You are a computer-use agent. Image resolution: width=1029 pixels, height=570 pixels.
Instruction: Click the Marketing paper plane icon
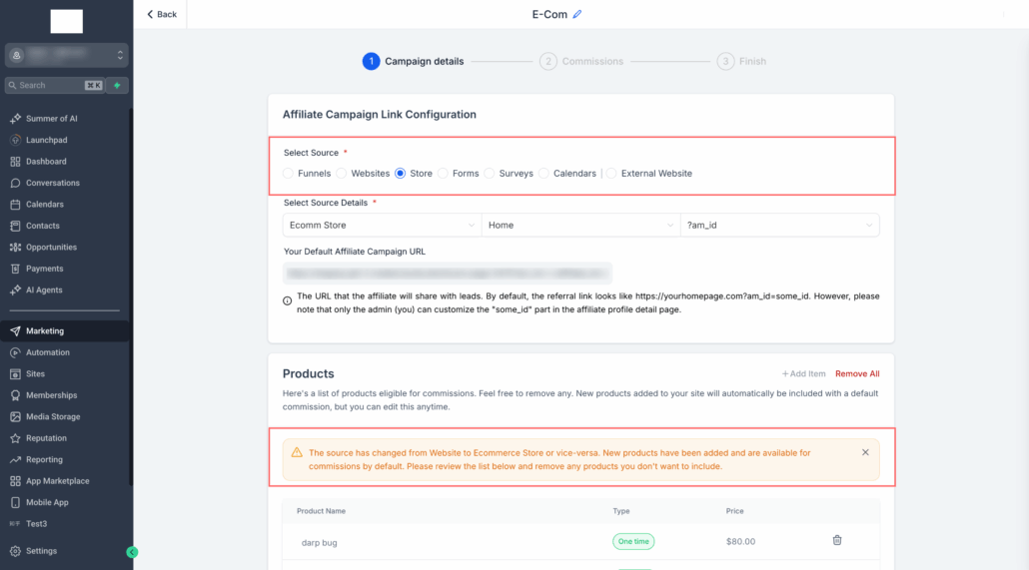pos(15,331)
